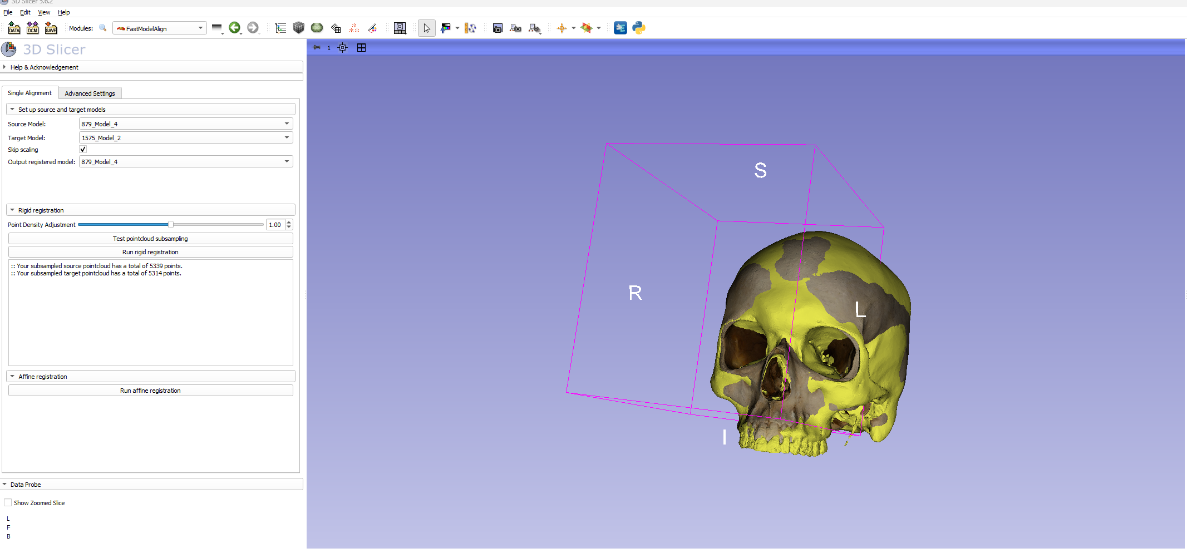
Task: Click the load DATA icon
Action: [14, 28]
